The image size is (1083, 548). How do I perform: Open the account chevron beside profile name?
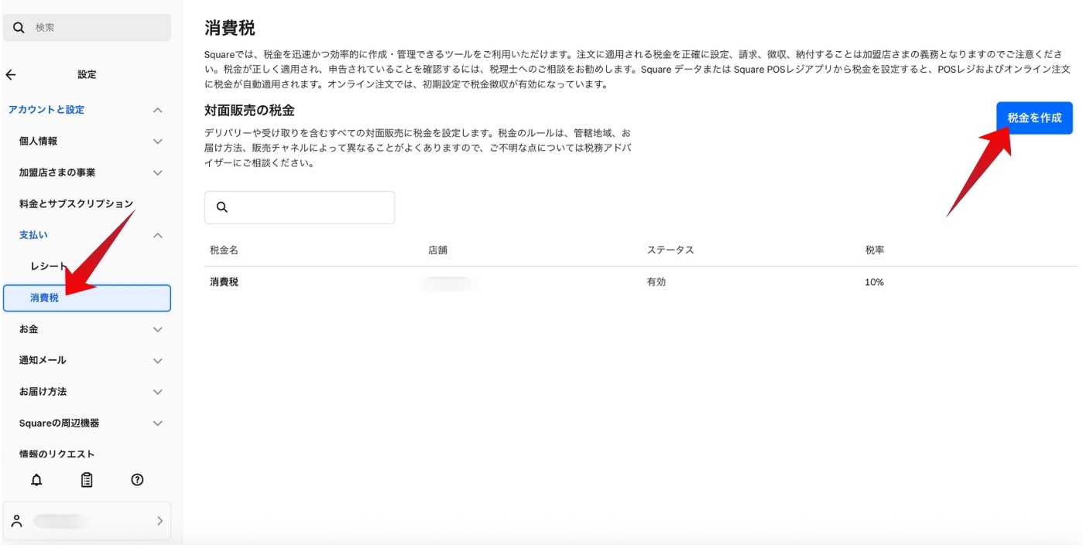(159, 521)
